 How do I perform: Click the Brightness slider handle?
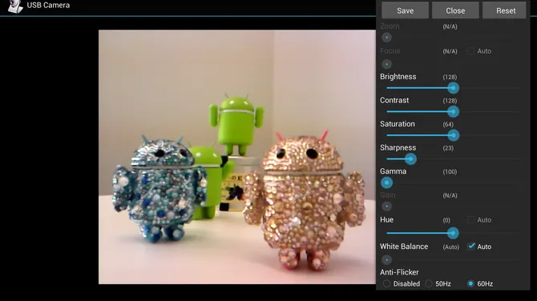coord(453,88)
